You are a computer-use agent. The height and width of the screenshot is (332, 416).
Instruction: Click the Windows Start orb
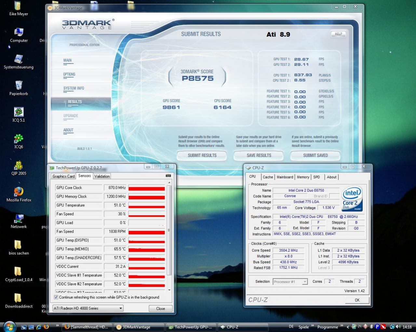9,326
